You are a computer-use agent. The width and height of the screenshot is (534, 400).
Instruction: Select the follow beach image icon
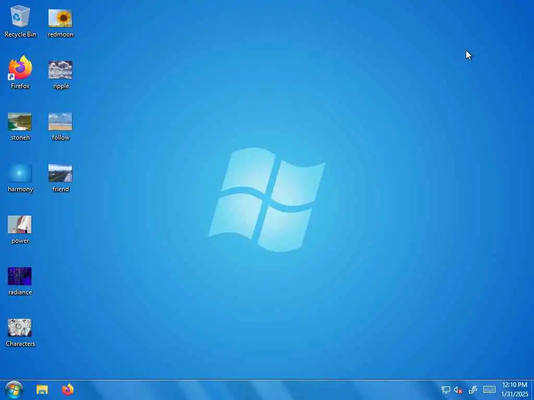click(x=60, y=126)
